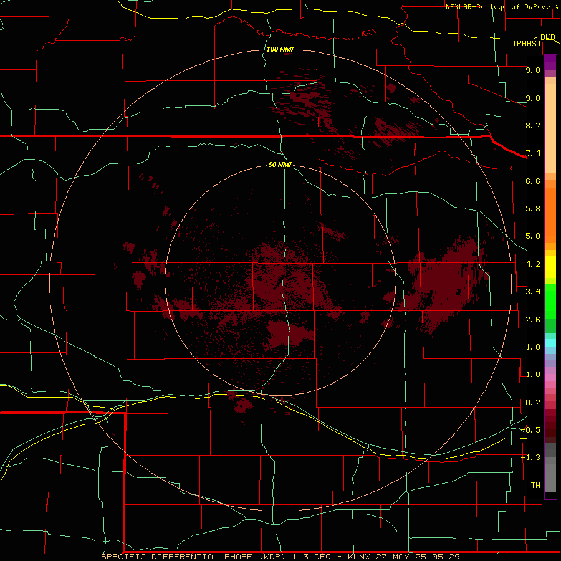This screenshot has width=561, height=561.
Task: Click the [PHAS] units label
Action: (x=527, y=43)
